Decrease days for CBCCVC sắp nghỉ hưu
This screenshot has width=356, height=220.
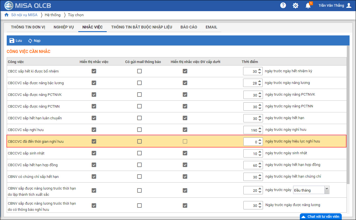[260, 131]
